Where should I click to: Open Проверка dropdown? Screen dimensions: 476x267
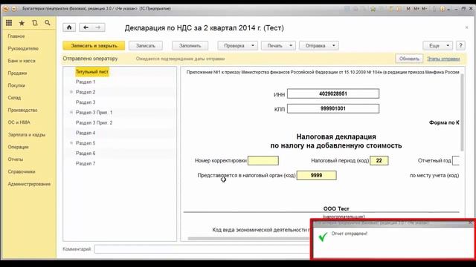click(238, 46)
